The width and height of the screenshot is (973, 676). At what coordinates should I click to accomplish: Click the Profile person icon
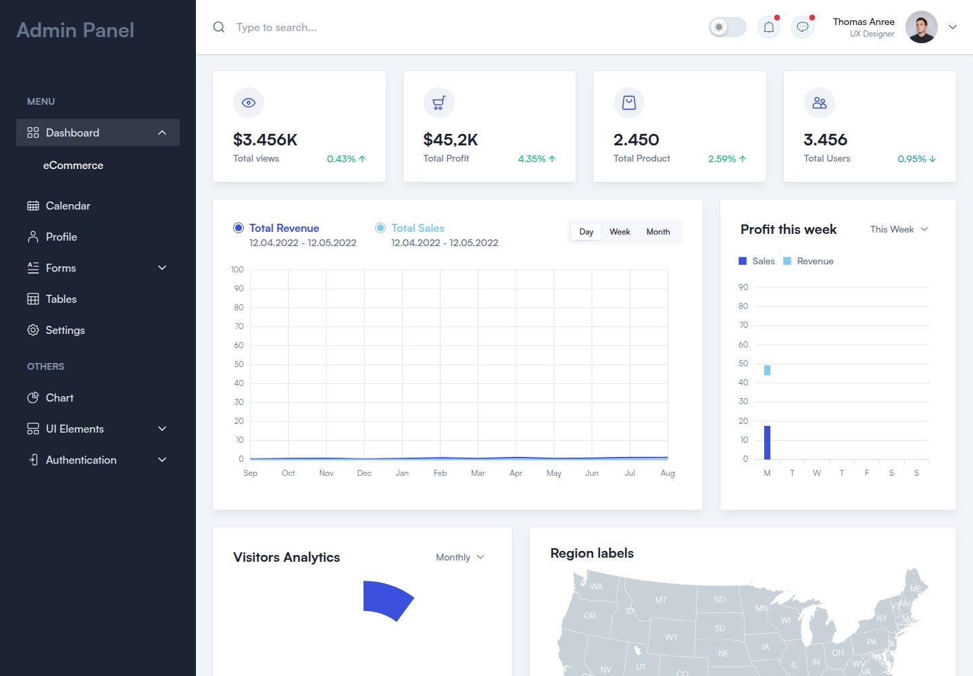(33, 237)
